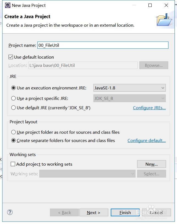Screen dimensions: 177x224
Task: Open the JDK_SE_8 specific JRE dropdown
Action: pyautogui.click(x=129, y=98)
